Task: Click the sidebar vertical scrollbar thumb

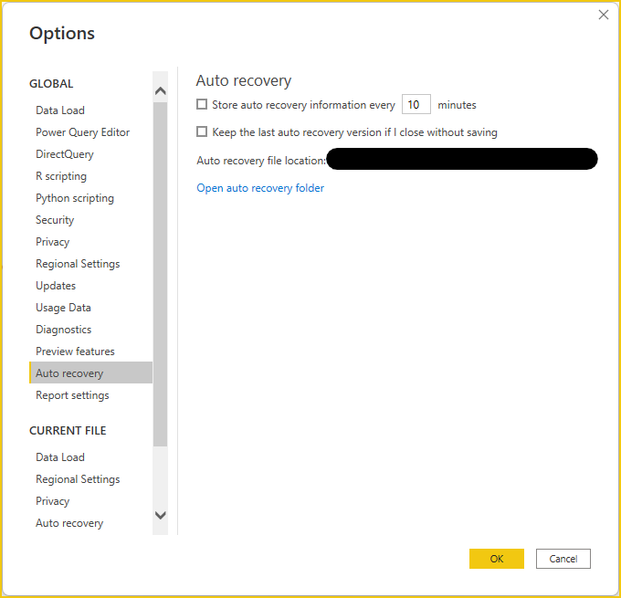Action: (161, 274)
